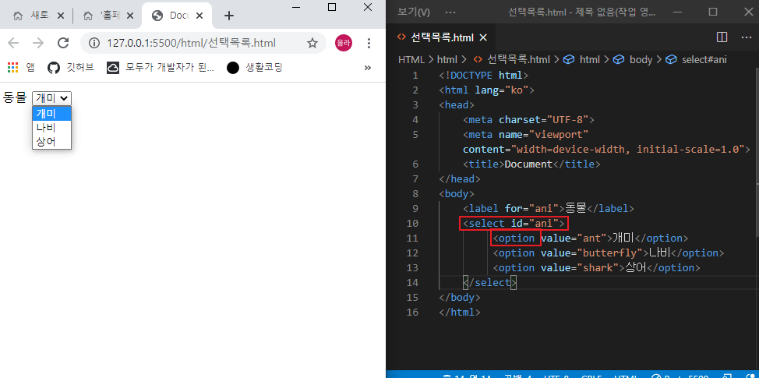Click the content="width=device-width" wrapped line
Screen dimensions: 759x378
[606, 149]
